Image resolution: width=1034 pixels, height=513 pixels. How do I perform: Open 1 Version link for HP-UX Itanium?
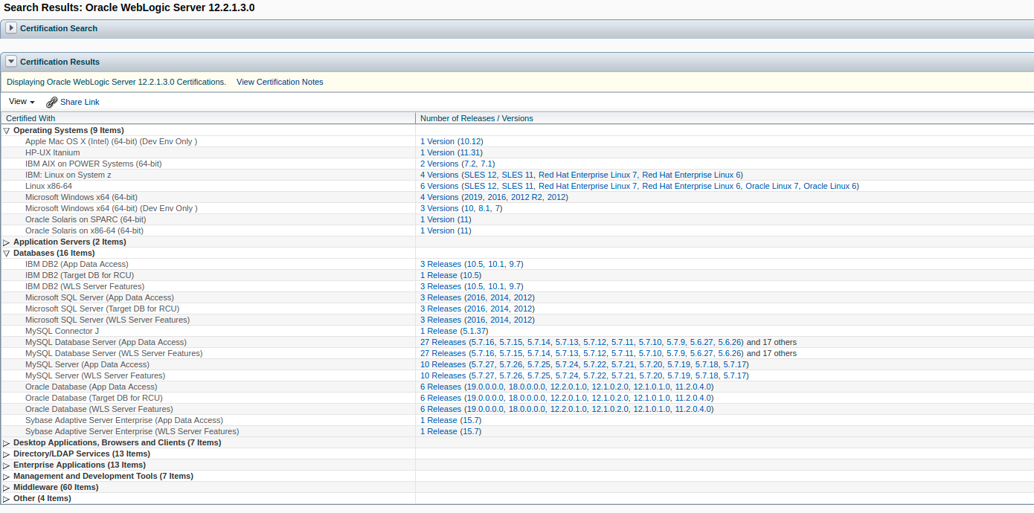pyautogui.click(x=437, y=152)
